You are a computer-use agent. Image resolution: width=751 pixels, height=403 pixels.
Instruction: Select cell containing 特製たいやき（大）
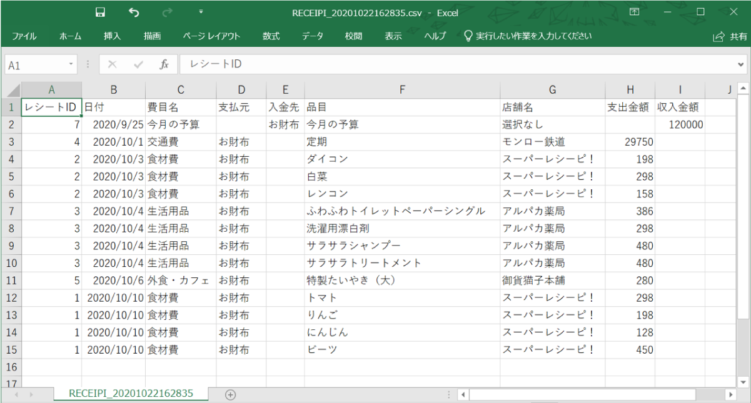click(x=402, y=281)
